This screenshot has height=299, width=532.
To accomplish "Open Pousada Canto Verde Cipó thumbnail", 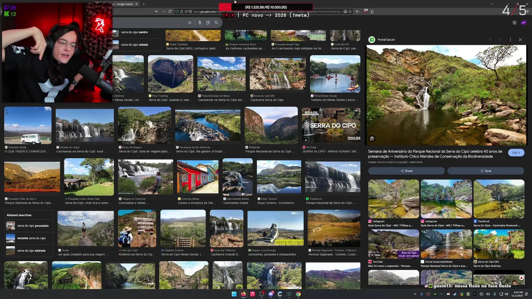I will 89,177.
